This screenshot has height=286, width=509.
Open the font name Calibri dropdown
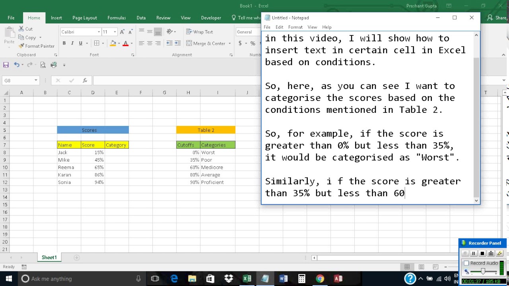pos(99,32)
